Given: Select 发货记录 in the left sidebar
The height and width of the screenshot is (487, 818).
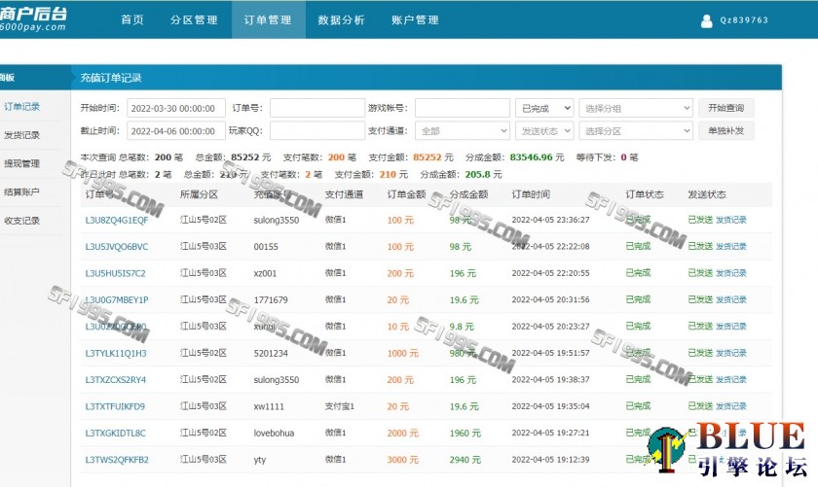Looking at the screenshot, I should [22, 135].
